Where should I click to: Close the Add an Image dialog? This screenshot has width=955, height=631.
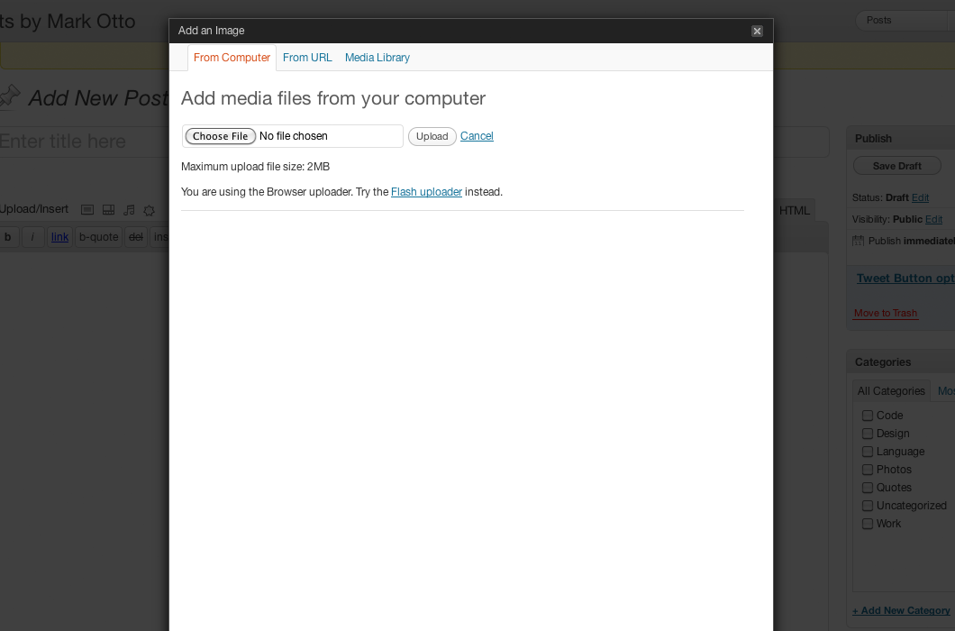pos(757,31)
